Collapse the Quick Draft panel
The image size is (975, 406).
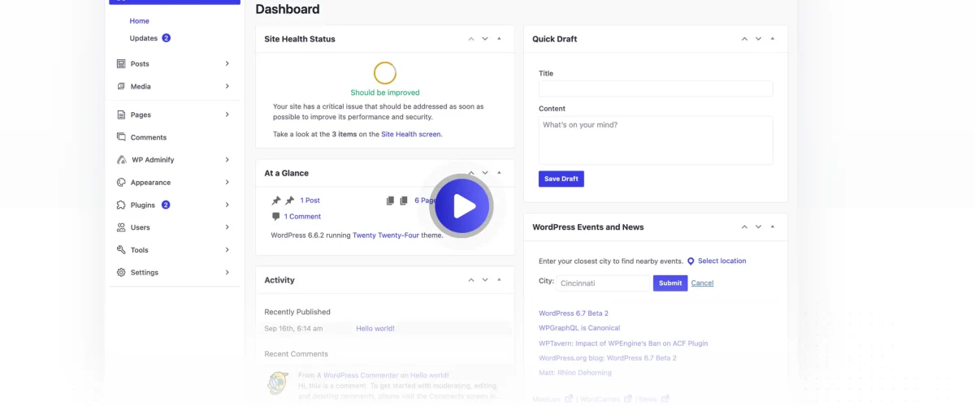772,39
